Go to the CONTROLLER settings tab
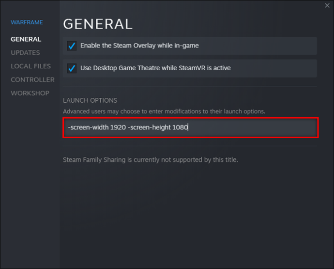Viewport: 334px width, 269px height. pyautogui.click(x=32, y=79)
